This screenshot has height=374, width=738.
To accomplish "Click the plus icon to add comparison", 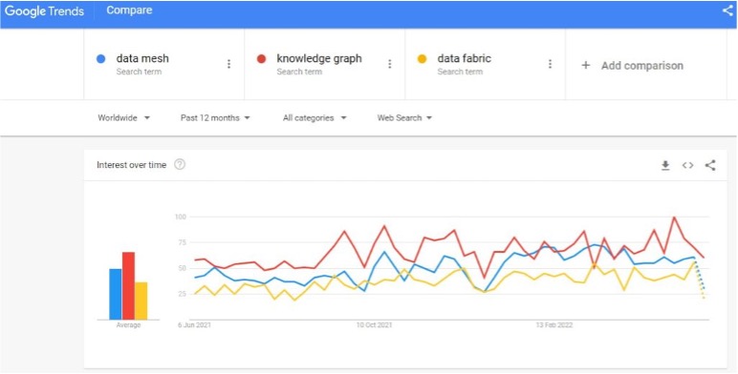I will click(x=585, y=65).
